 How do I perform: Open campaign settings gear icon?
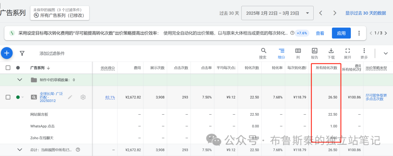coord(83,97)
